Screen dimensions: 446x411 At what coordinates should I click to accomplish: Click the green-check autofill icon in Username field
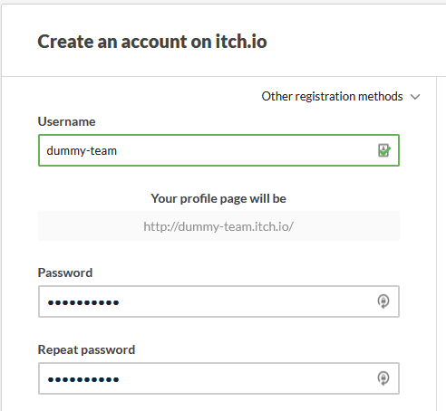click(383, 150)
